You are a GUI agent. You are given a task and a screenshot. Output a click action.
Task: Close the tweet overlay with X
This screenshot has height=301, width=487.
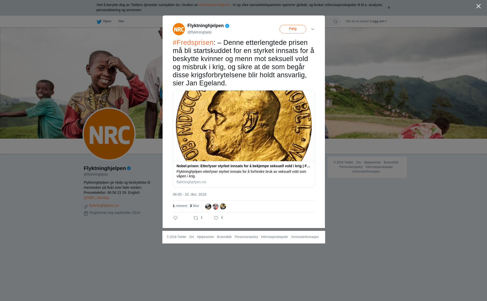[478, 6]
